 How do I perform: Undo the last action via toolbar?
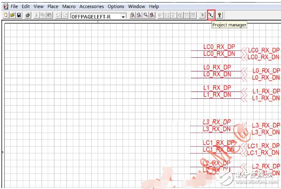[58, 15]
